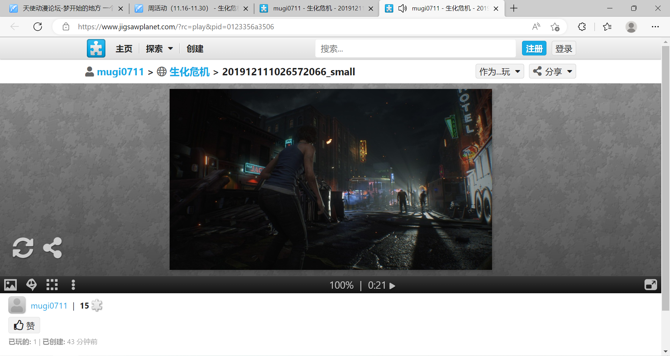
Task: Go back to the previous page
Action: [15, 26]
